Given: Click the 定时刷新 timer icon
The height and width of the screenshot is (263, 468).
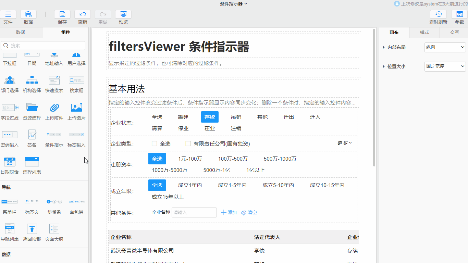Looking at the screenshot, I should (438, 14).
